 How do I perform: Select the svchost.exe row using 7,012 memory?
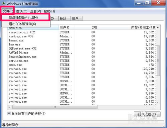pyautogui.click(x=81, y=89)
